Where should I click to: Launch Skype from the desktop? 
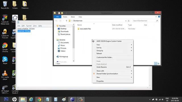tap(5, 60)
